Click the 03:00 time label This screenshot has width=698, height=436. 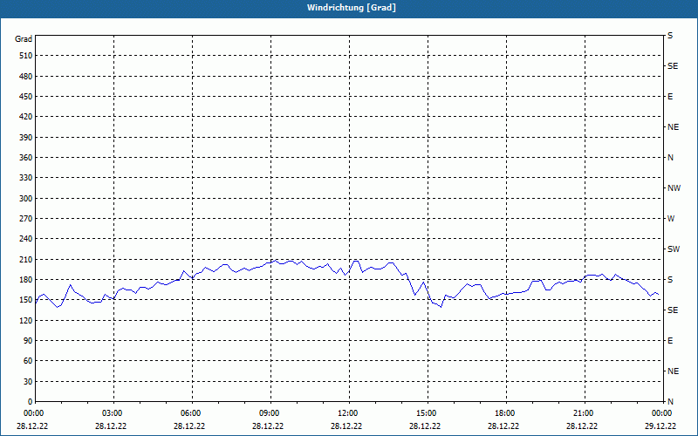click(x=113, y=413)
